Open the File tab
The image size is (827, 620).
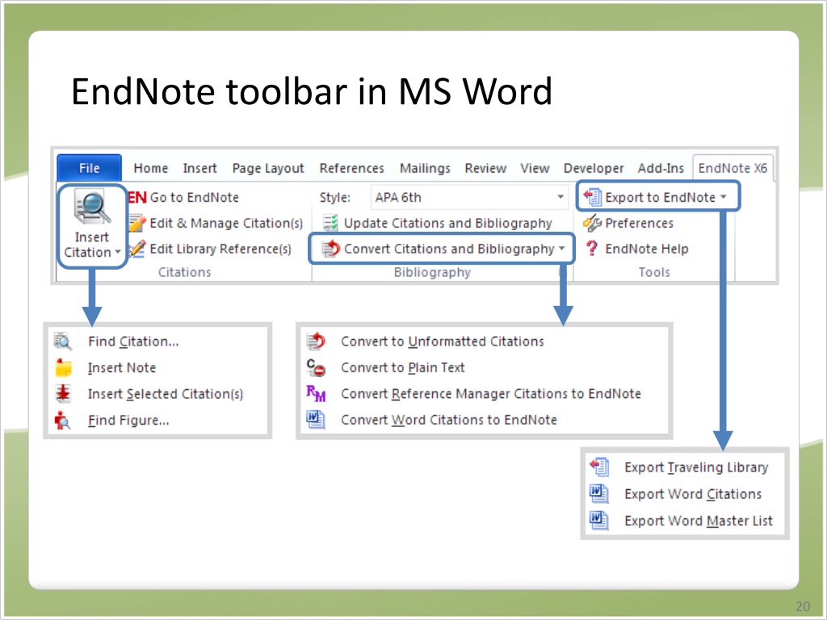pos(89,168)
